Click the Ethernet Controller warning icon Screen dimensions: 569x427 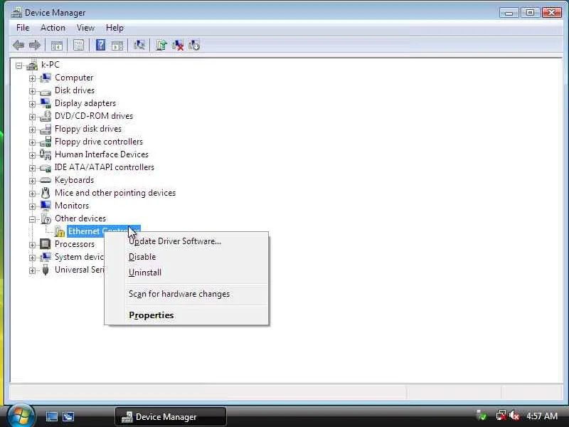(x=60, y=231)
